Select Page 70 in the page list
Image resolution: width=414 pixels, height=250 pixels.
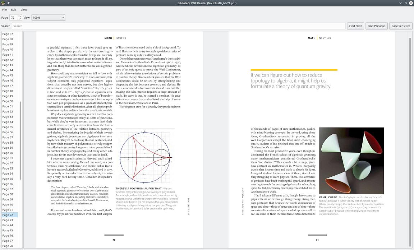coord(10,205)
